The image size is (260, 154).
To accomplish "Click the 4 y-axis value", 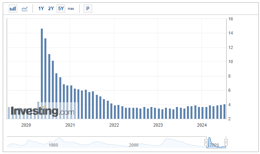I will pyautogui.click(x=229, y=105).
